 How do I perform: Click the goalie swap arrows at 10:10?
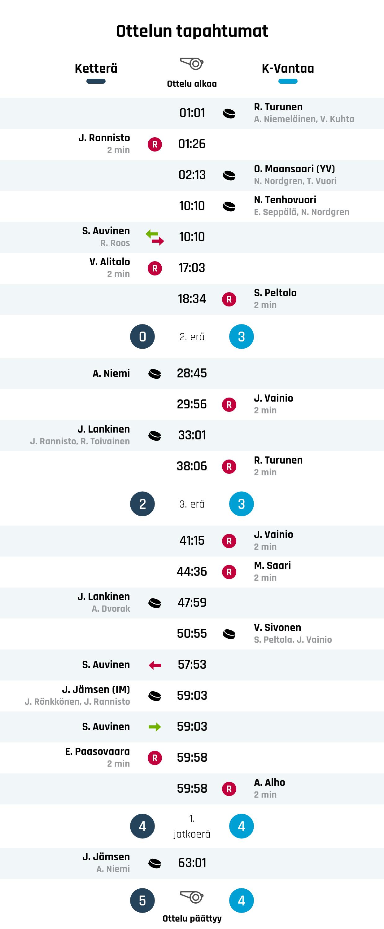click(x=155, y=238)
